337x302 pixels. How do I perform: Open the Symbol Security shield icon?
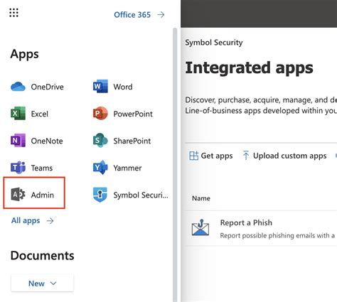(x=100, y=195)
